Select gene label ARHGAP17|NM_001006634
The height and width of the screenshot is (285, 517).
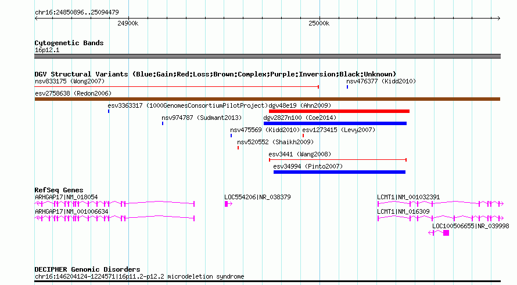pos(71,211)
